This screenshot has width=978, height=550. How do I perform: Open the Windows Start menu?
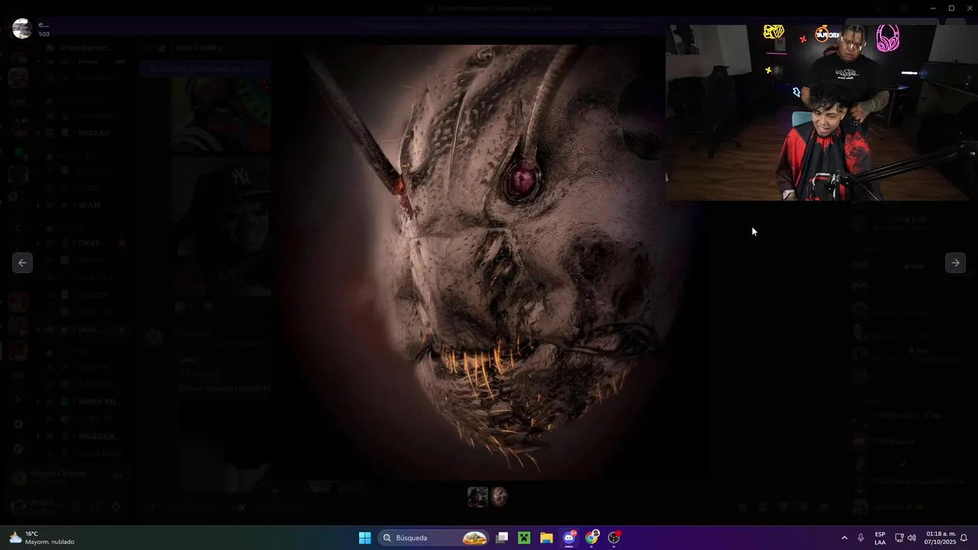point(364,538)
